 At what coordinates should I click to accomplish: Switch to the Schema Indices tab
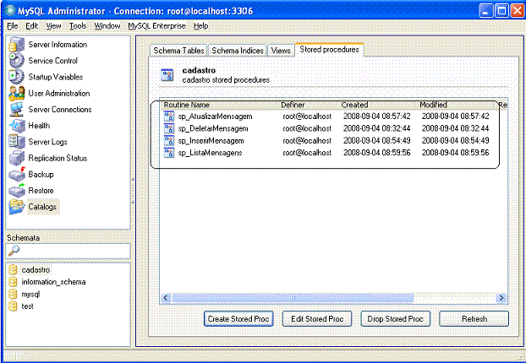[x=237, y=51]
